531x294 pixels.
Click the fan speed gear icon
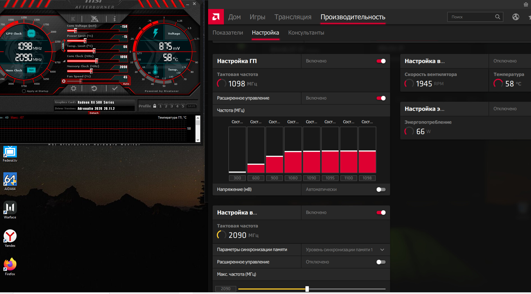64,81
